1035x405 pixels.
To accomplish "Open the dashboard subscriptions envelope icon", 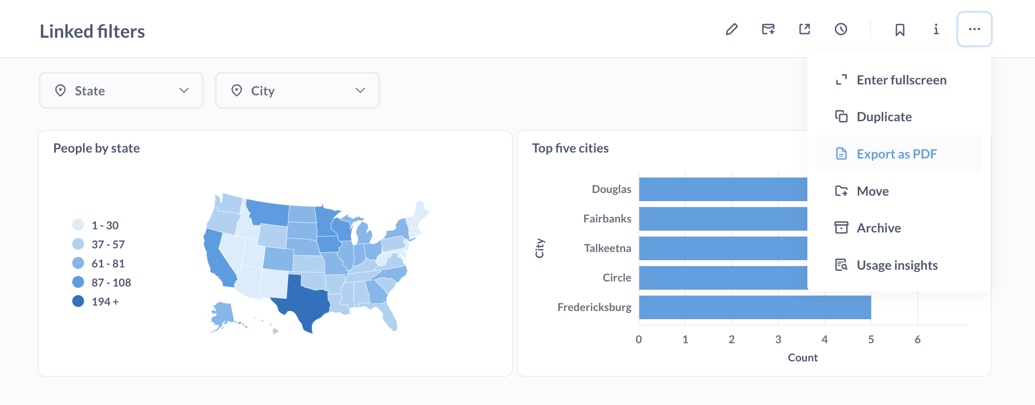I will [768, 30].
